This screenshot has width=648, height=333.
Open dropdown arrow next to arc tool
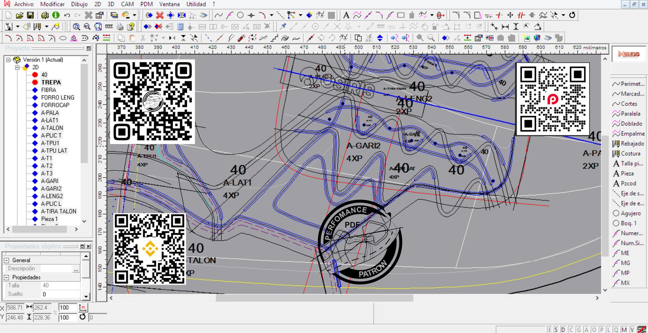tap(271, 15)
